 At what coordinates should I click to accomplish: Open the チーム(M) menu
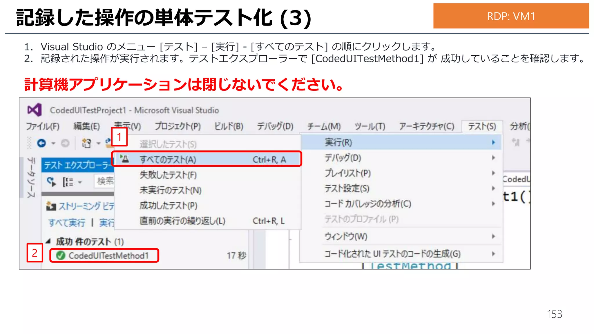click(x=324, y=126)
